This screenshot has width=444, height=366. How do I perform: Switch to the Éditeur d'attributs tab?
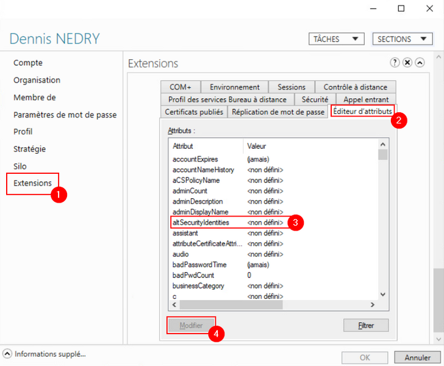coord(361,112)
